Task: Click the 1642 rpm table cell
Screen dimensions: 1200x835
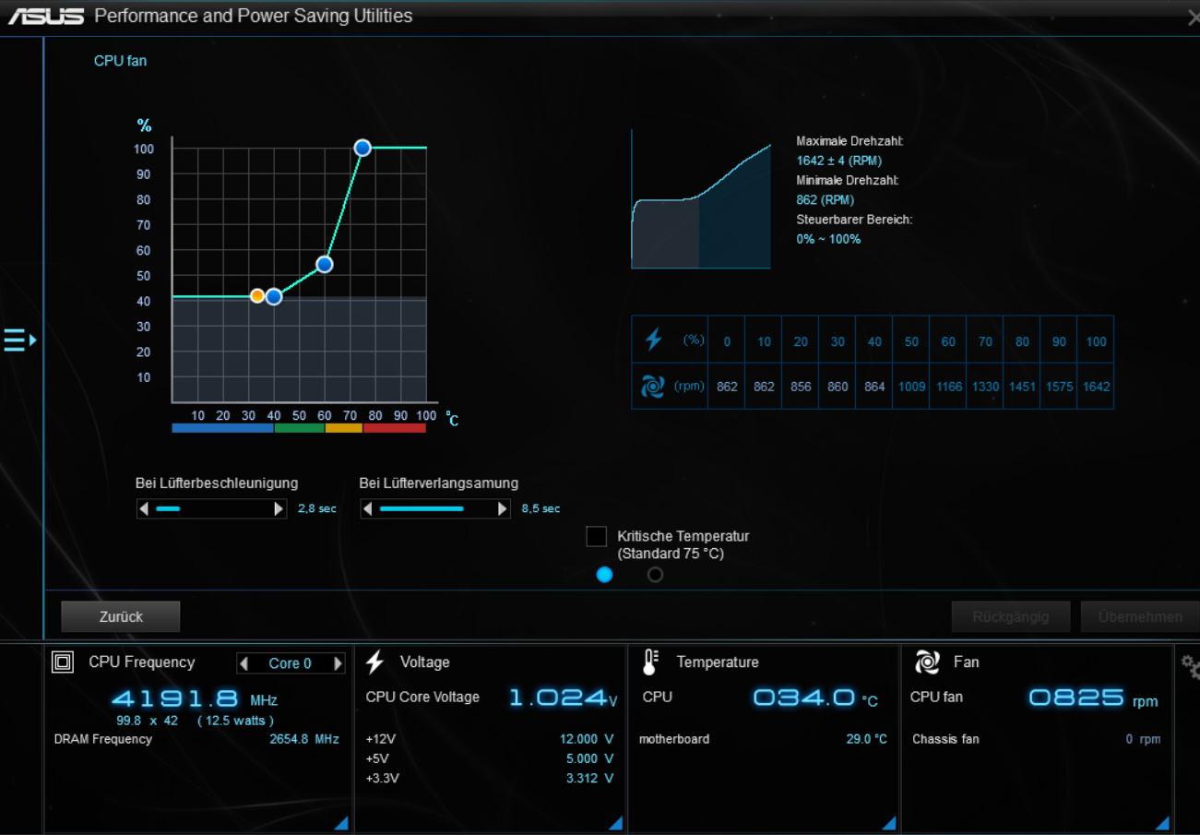Action: [1096, 387]
